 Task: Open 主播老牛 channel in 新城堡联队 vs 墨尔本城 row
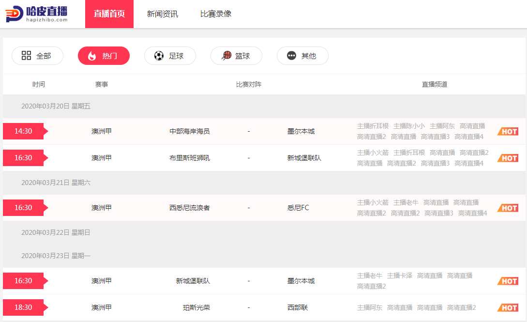[x=370, y=276]
